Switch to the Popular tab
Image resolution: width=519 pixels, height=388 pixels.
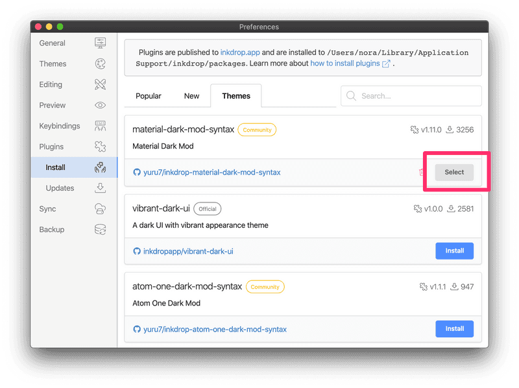(149, 96)
